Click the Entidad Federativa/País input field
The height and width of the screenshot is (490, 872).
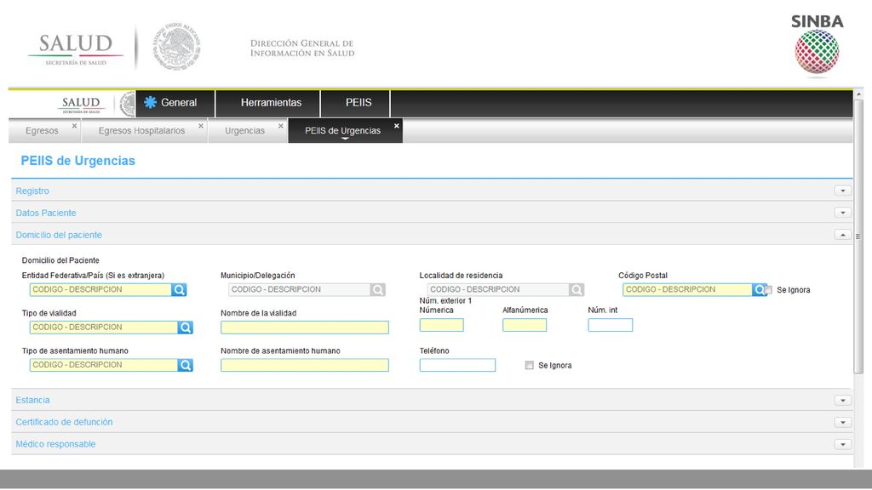(x=100, y=289)
